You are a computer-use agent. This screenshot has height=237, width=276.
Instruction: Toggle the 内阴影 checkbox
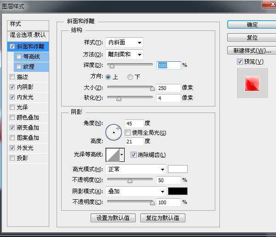pos(12,87)
